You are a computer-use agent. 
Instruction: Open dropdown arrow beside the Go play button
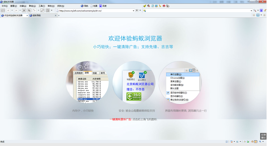click(x=140, y=11)
